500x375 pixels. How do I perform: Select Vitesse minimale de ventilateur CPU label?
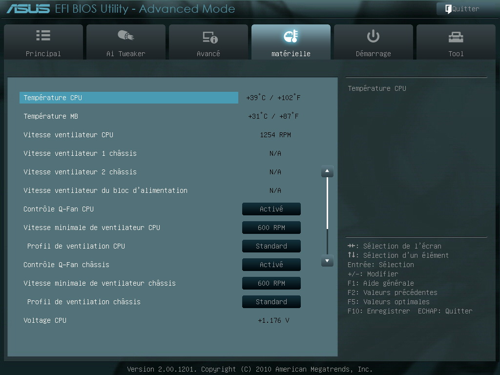[92, 228]
